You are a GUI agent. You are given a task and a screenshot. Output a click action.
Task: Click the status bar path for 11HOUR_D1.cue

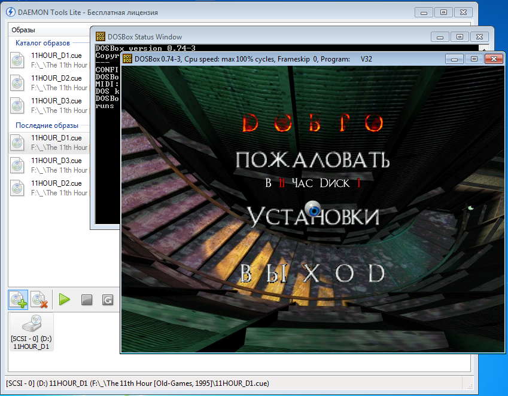[x=138, y=383]
